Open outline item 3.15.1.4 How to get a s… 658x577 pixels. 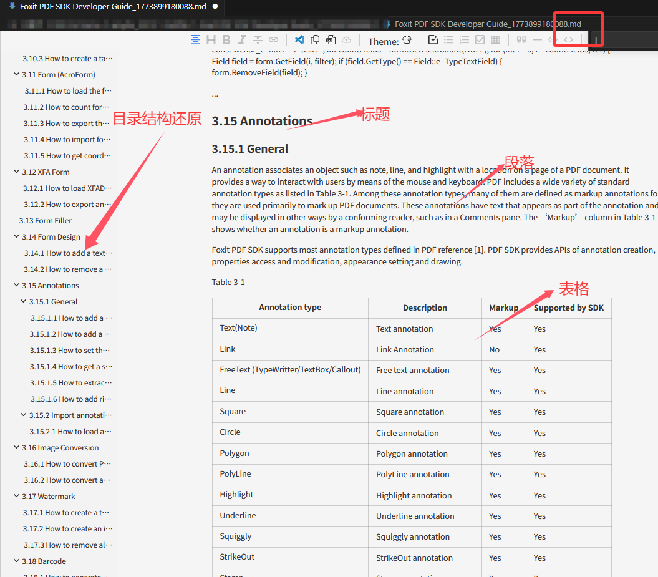coord(71,366)
